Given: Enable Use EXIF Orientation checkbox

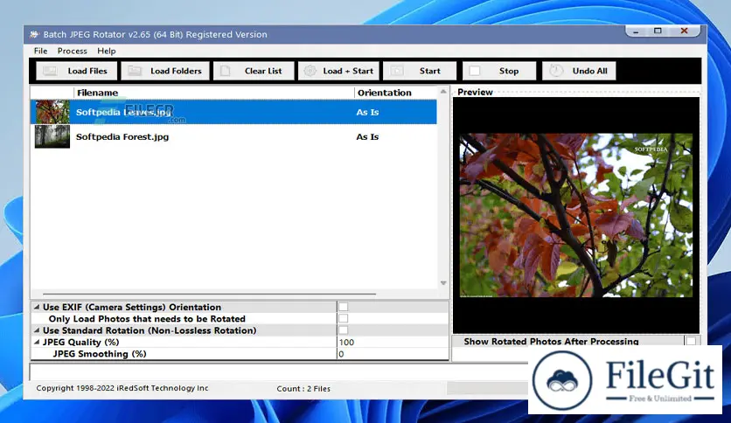Looking at the screenshot, I should click(x=343, y=307).
